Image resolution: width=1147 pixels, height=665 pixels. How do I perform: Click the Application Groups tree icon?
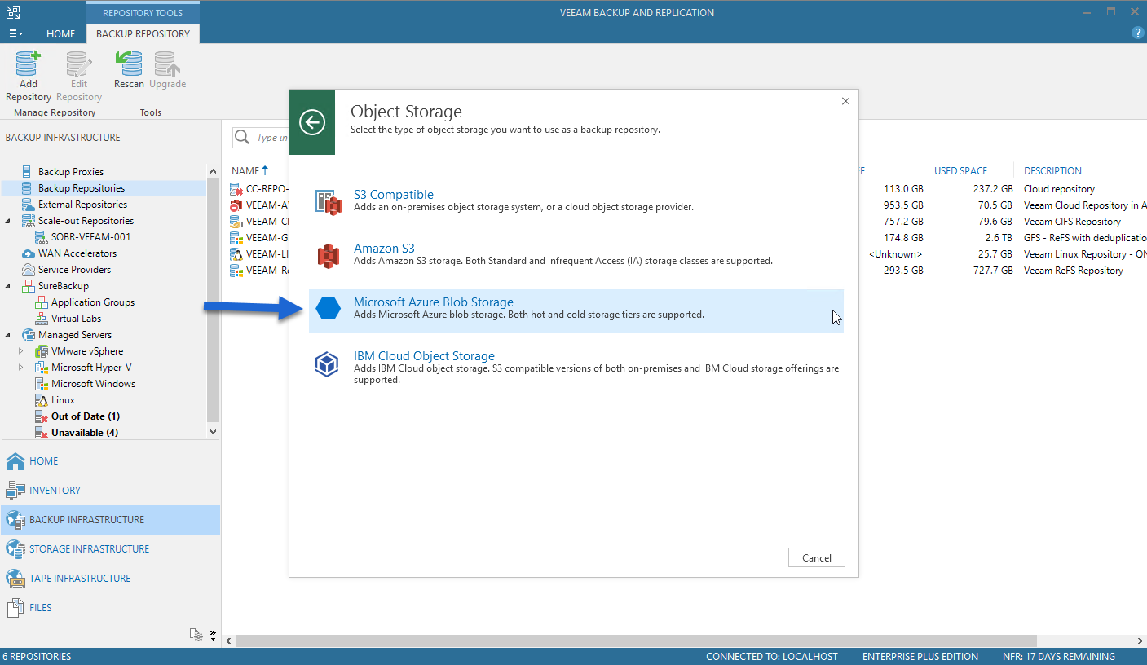[x=42, y=302]
